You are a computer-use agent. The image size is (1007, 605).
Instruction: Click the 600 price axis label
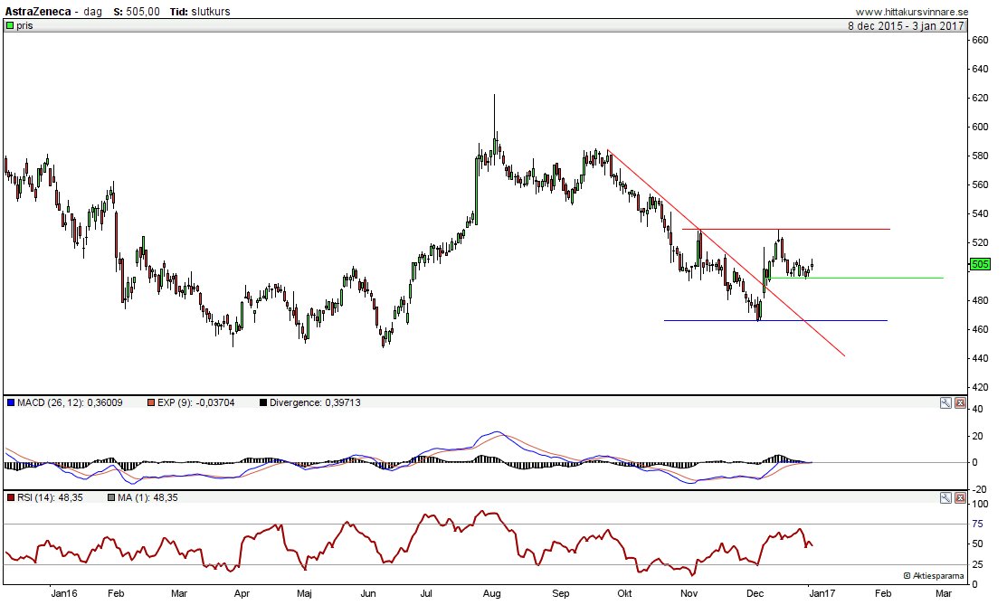tap(980, 127)
